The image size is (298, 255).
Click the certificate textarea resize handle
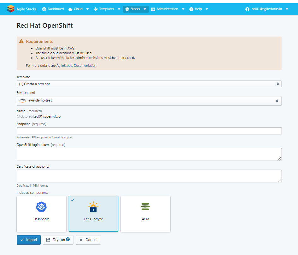[x=279, y=180]
